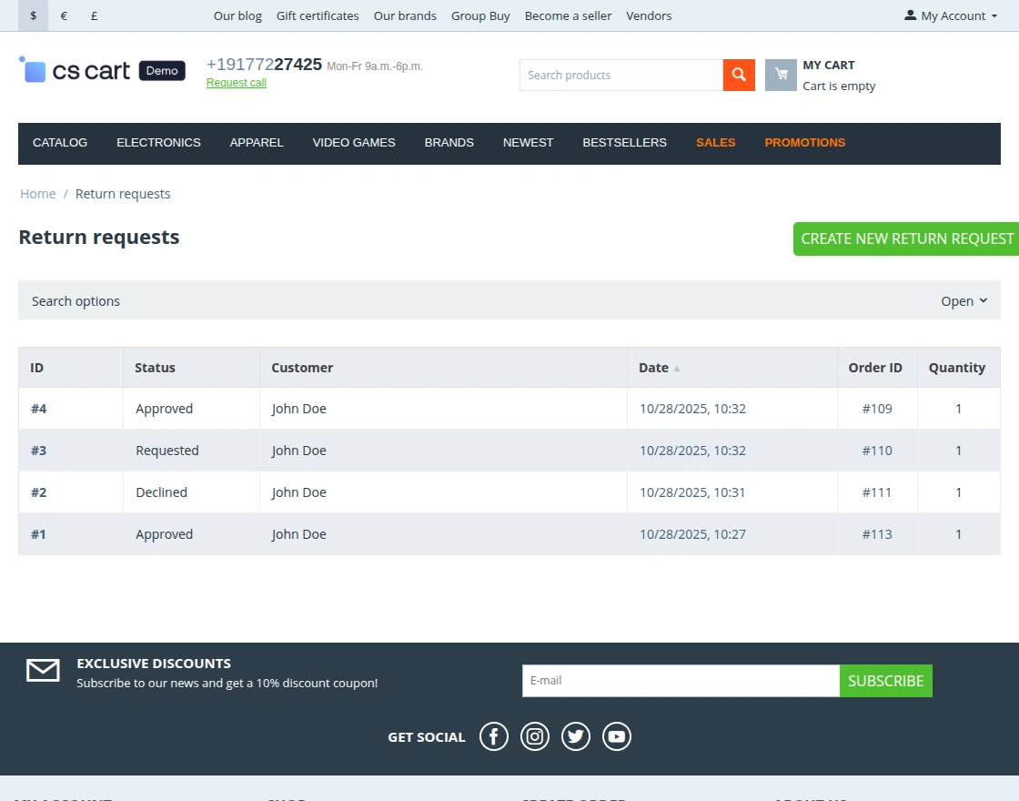Select the SALES menu item

click(715, 143)
